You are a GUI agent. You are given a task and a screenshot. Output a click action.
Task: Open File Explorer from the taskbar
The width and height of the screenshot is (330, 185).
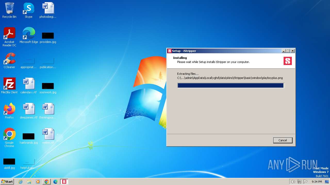(29, 182)
